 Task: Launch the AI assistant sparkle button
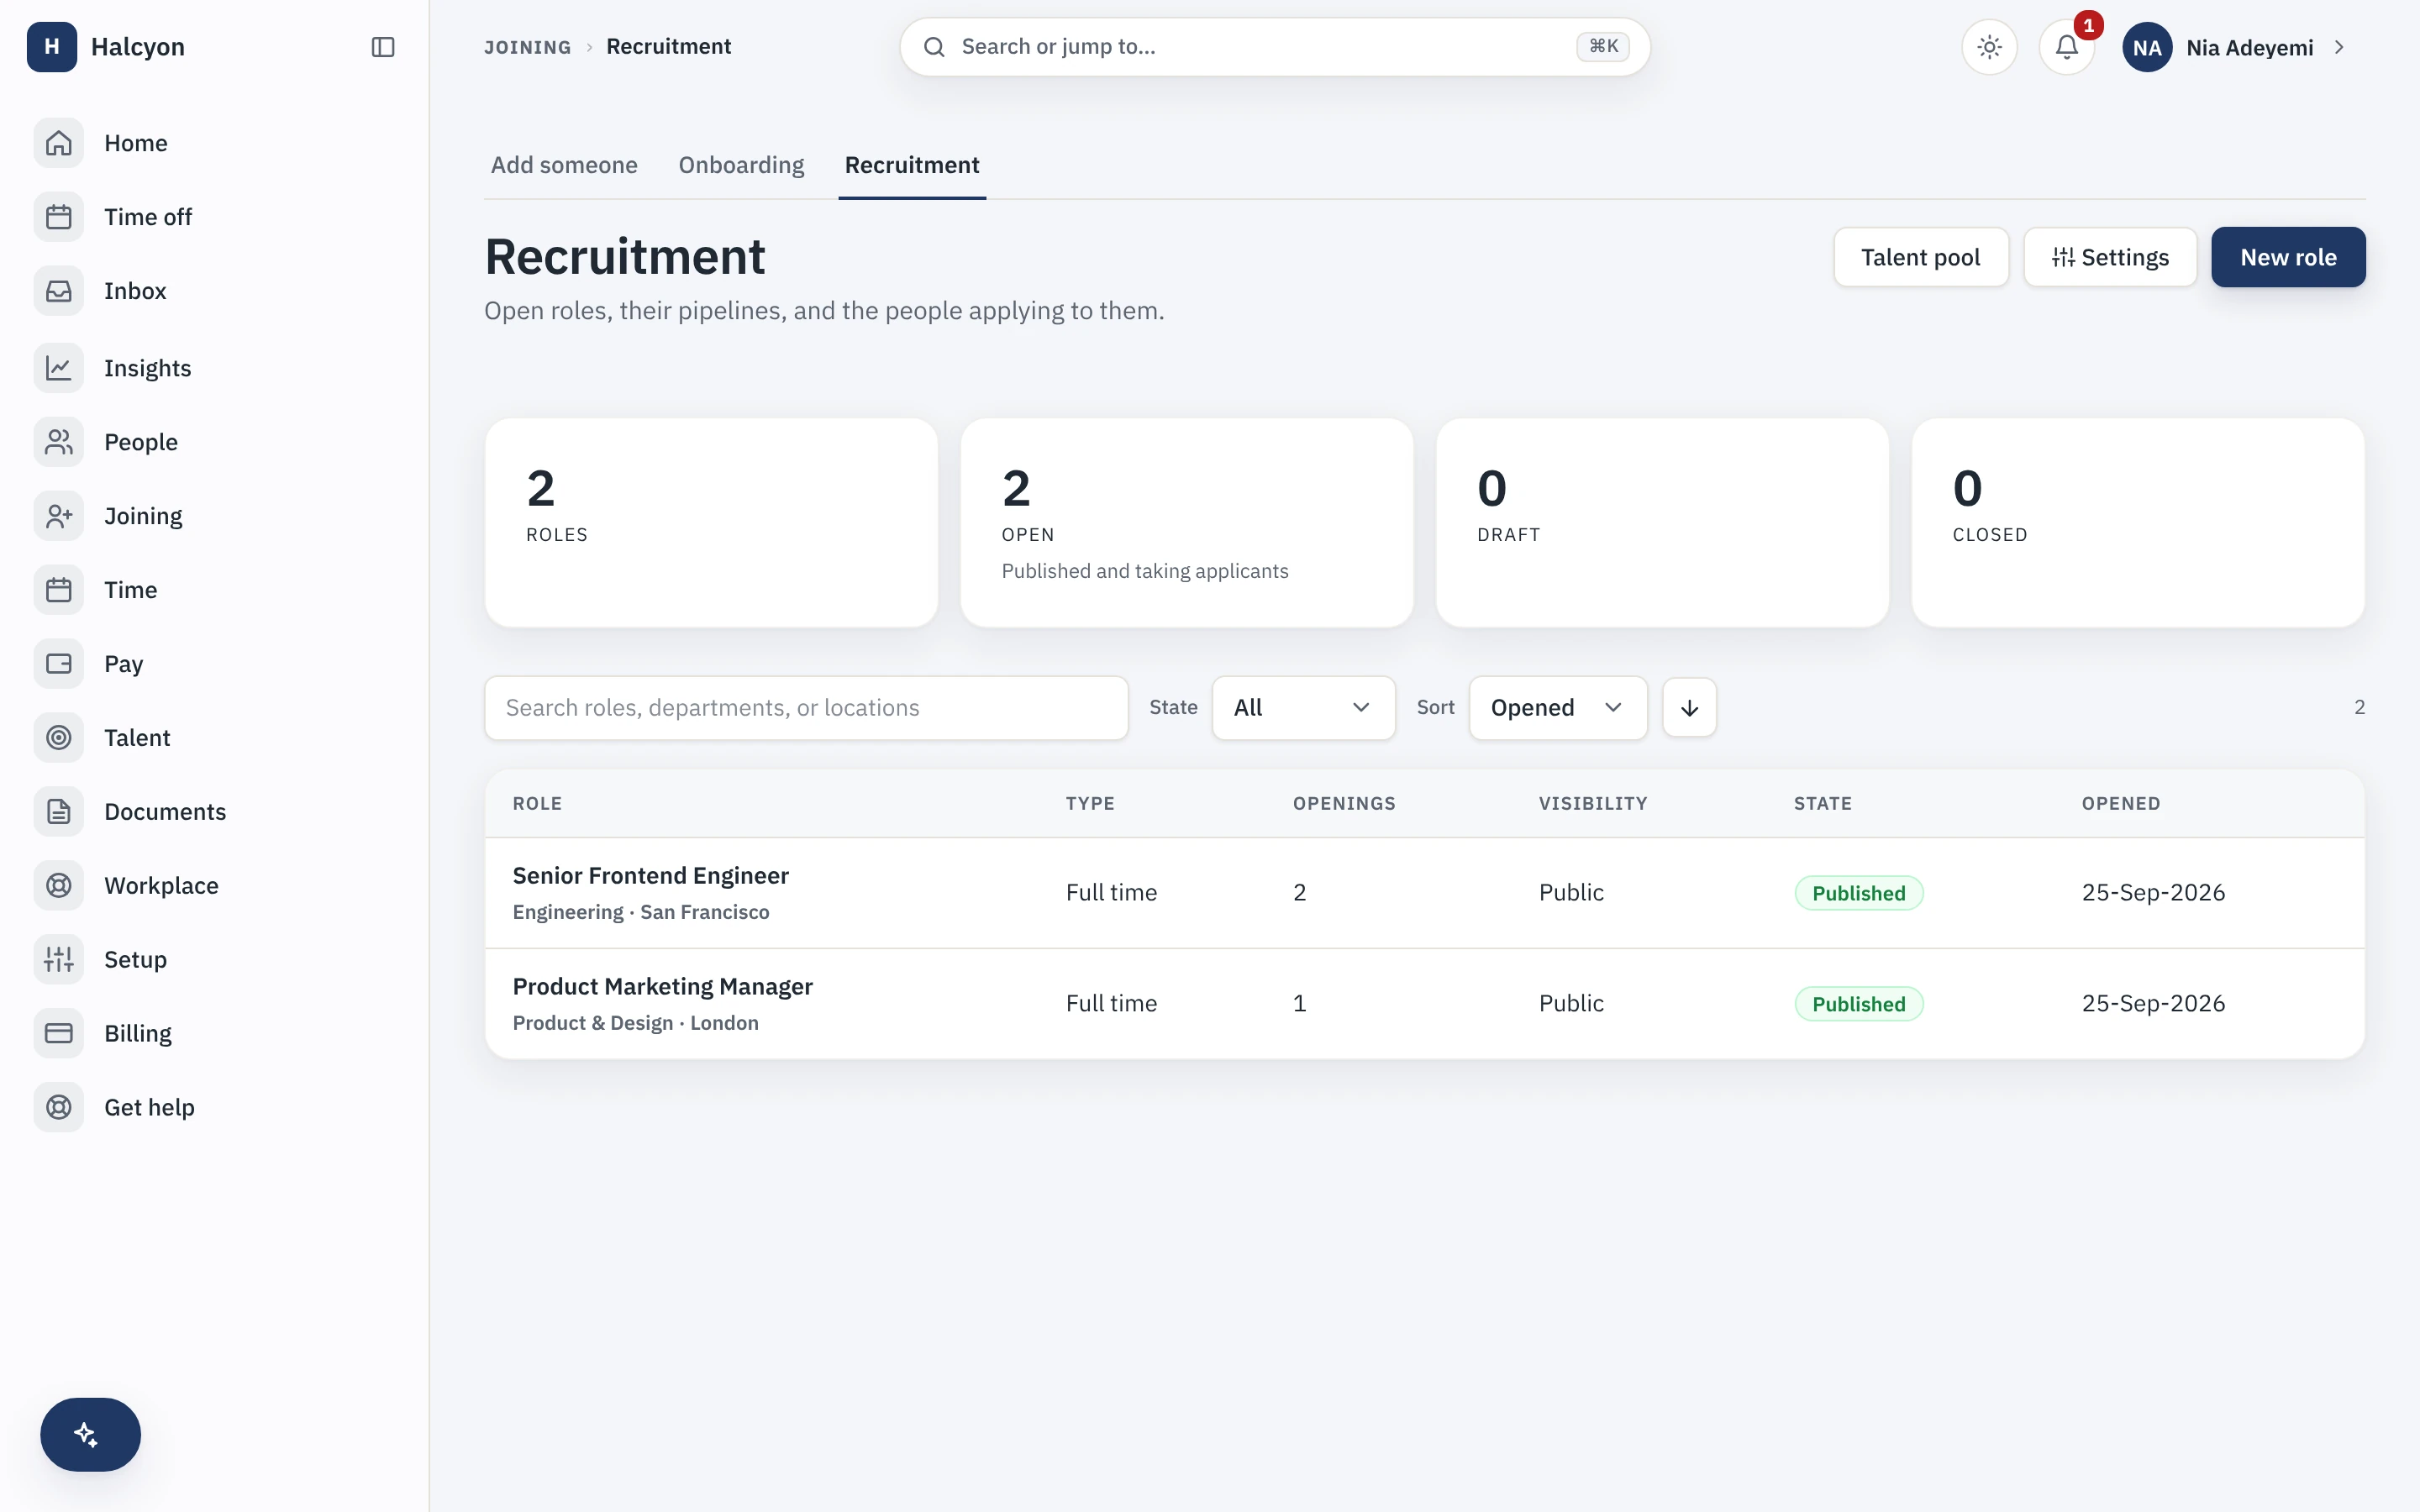pos(90,1434)
